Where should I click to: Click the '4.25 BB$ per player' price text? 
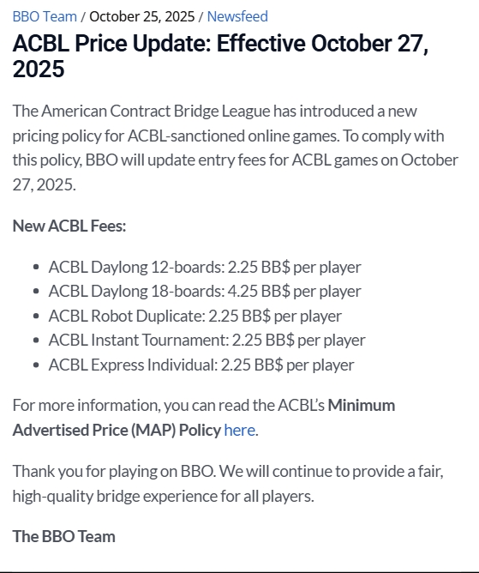click(x=294, y=292)
